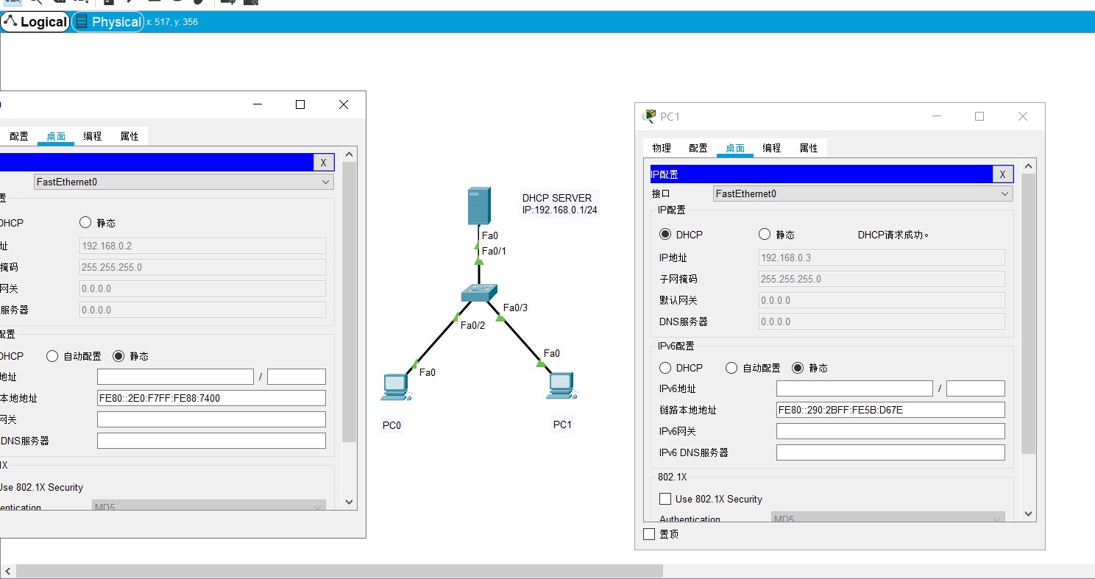This screenshot has height=579, width=1095.
Task: Select DHCP under IPv6配置 in PC1
Action: [665, 368]
